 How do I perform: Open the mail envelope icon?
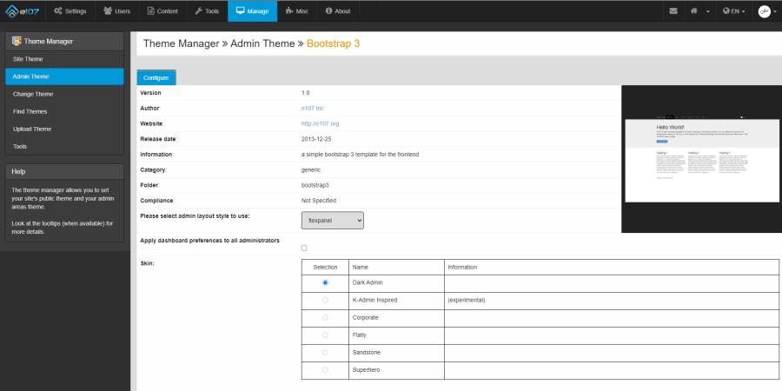tap(673, 11)
